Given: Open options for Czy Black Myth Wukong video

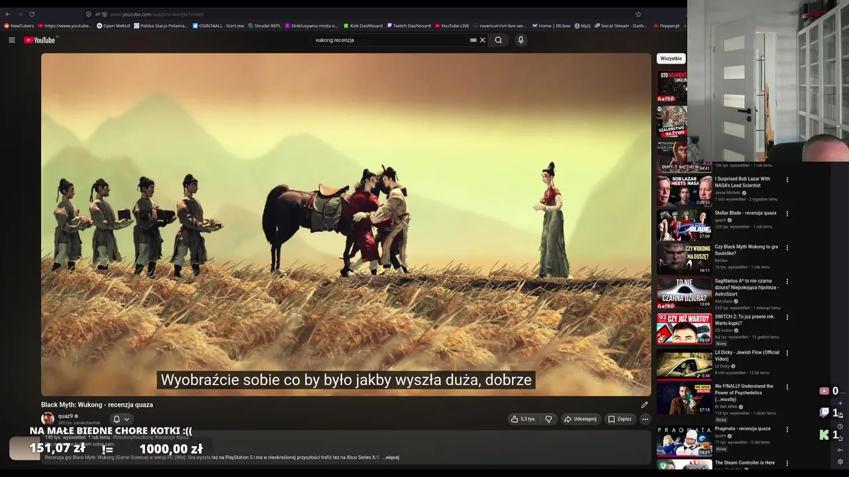Looking at the screenshot, I should point(787,248).
